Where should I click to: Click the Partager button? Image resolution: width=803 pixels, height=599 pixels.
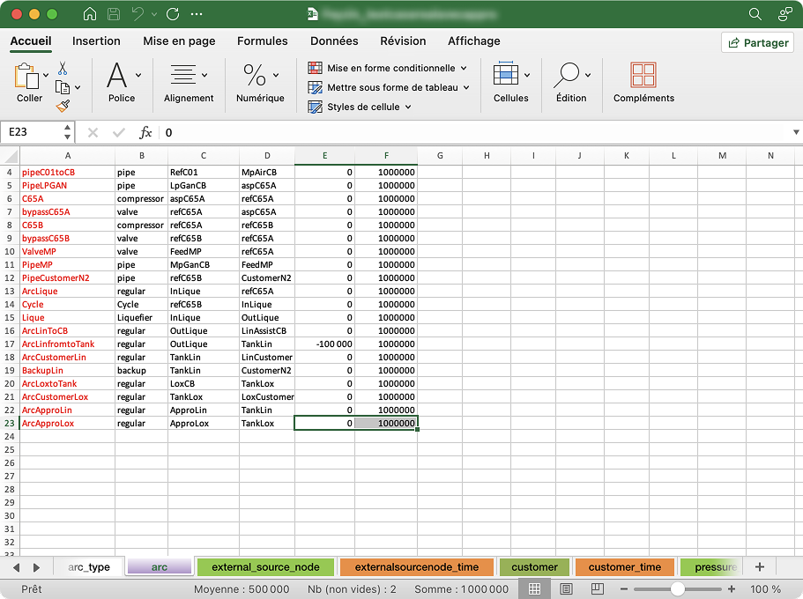coord(758,42)
